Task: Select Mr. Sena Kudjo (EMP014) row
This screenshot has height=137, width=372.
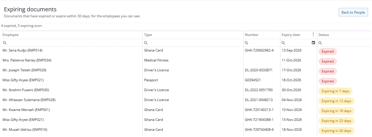Action: tap(186, 52)
